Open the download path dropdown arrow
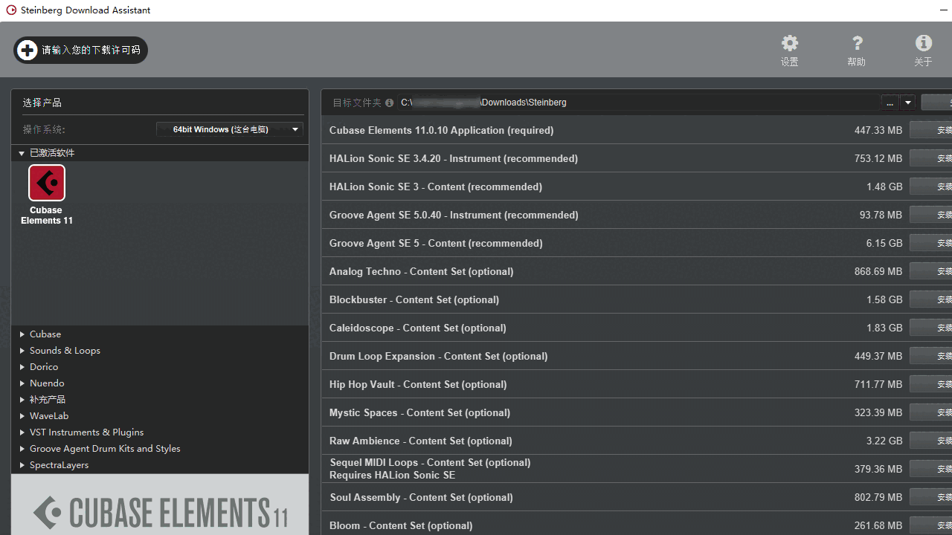The height and width of the screenshot is (535, 952). click(907, 103)
